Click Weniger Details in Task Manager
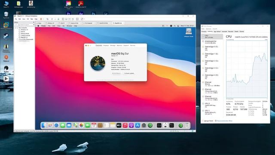Screen dimensions: 275x155 [x=208, y=121]
